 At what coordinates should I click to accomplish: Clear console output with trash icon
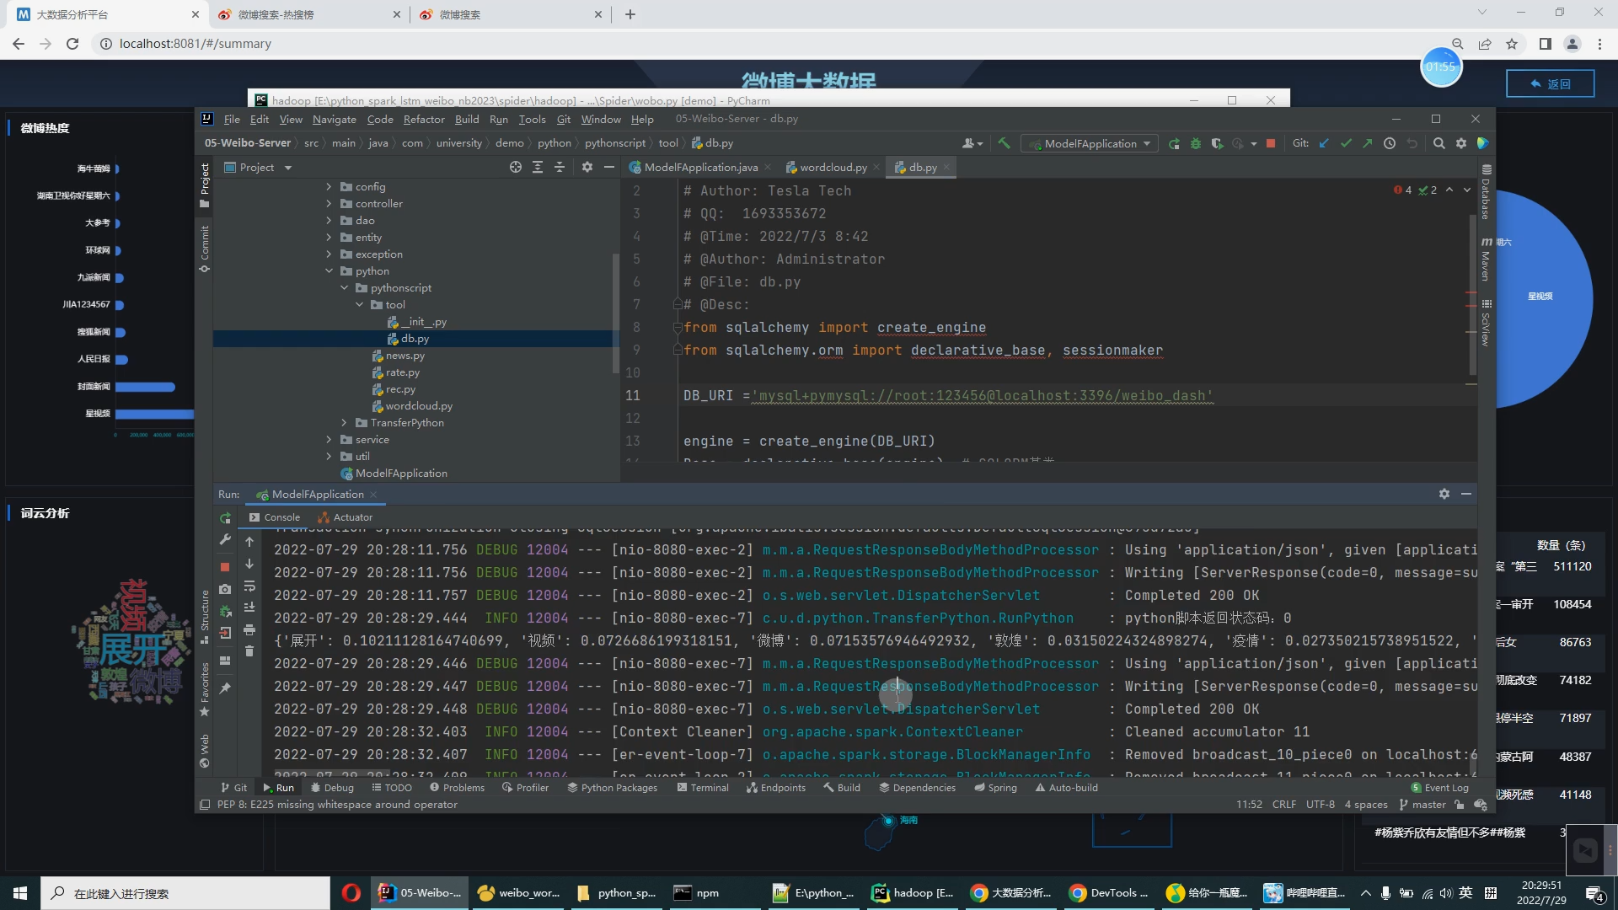pos(249,650)
